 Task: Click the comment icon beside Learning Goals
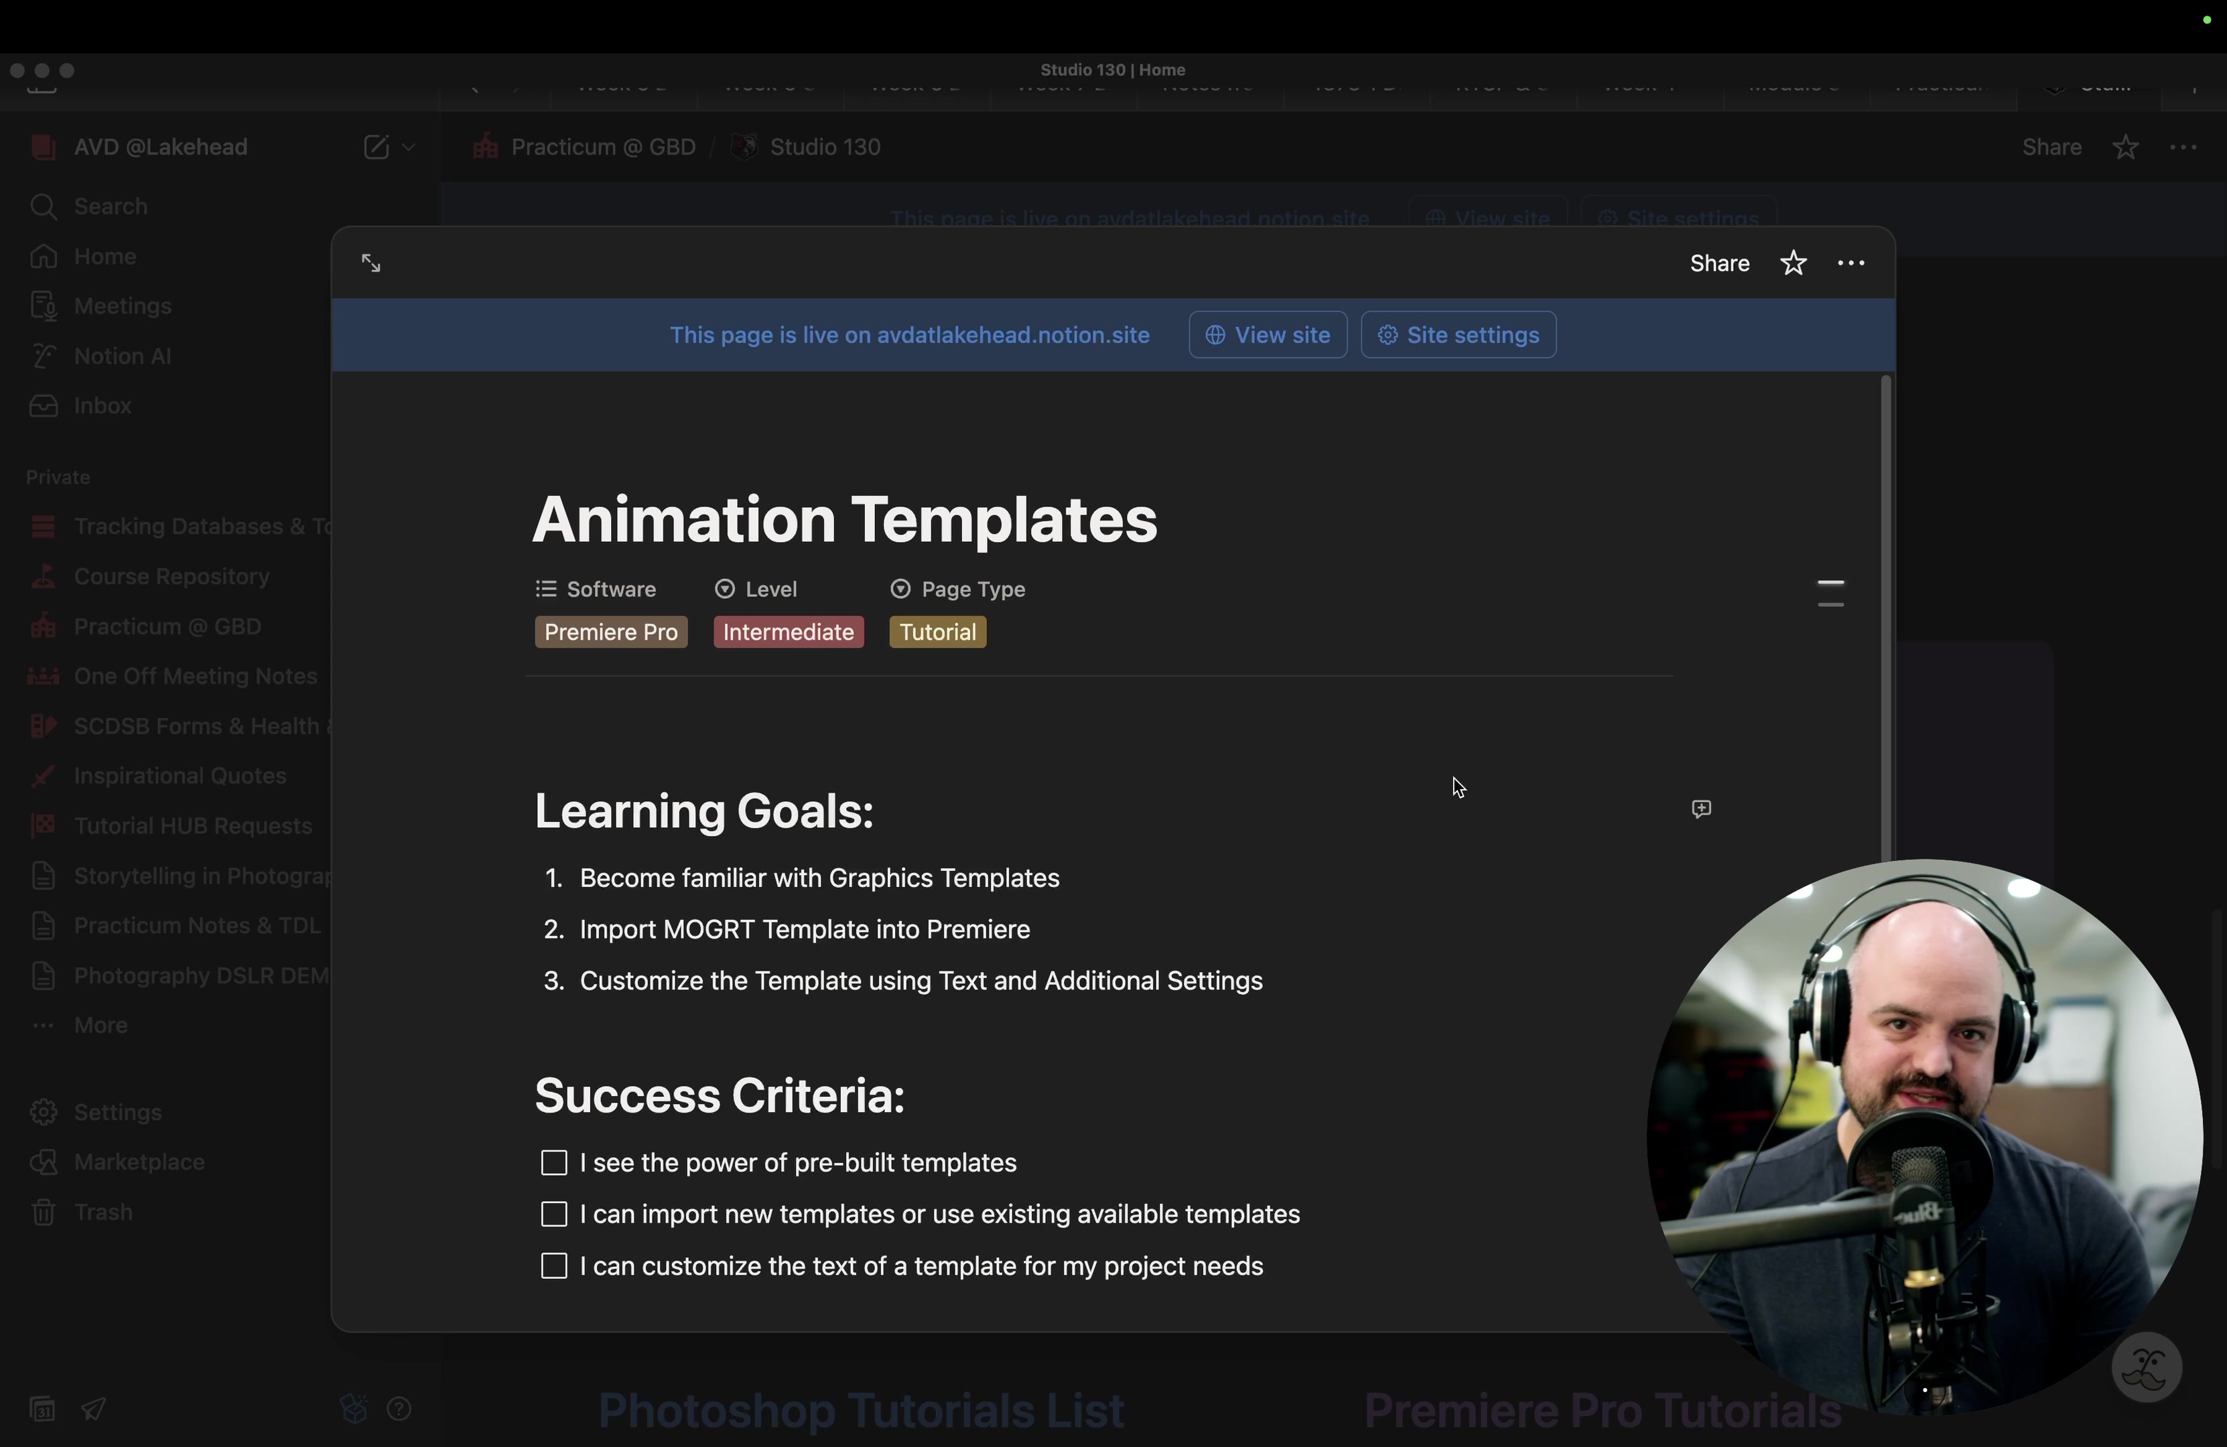coord(1701,809)
